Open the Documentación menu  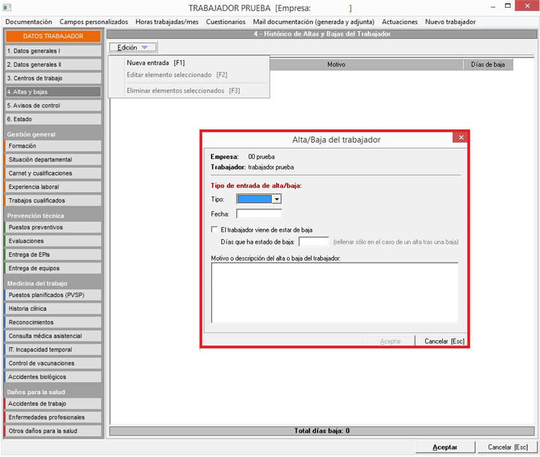(x=29, y=22)
